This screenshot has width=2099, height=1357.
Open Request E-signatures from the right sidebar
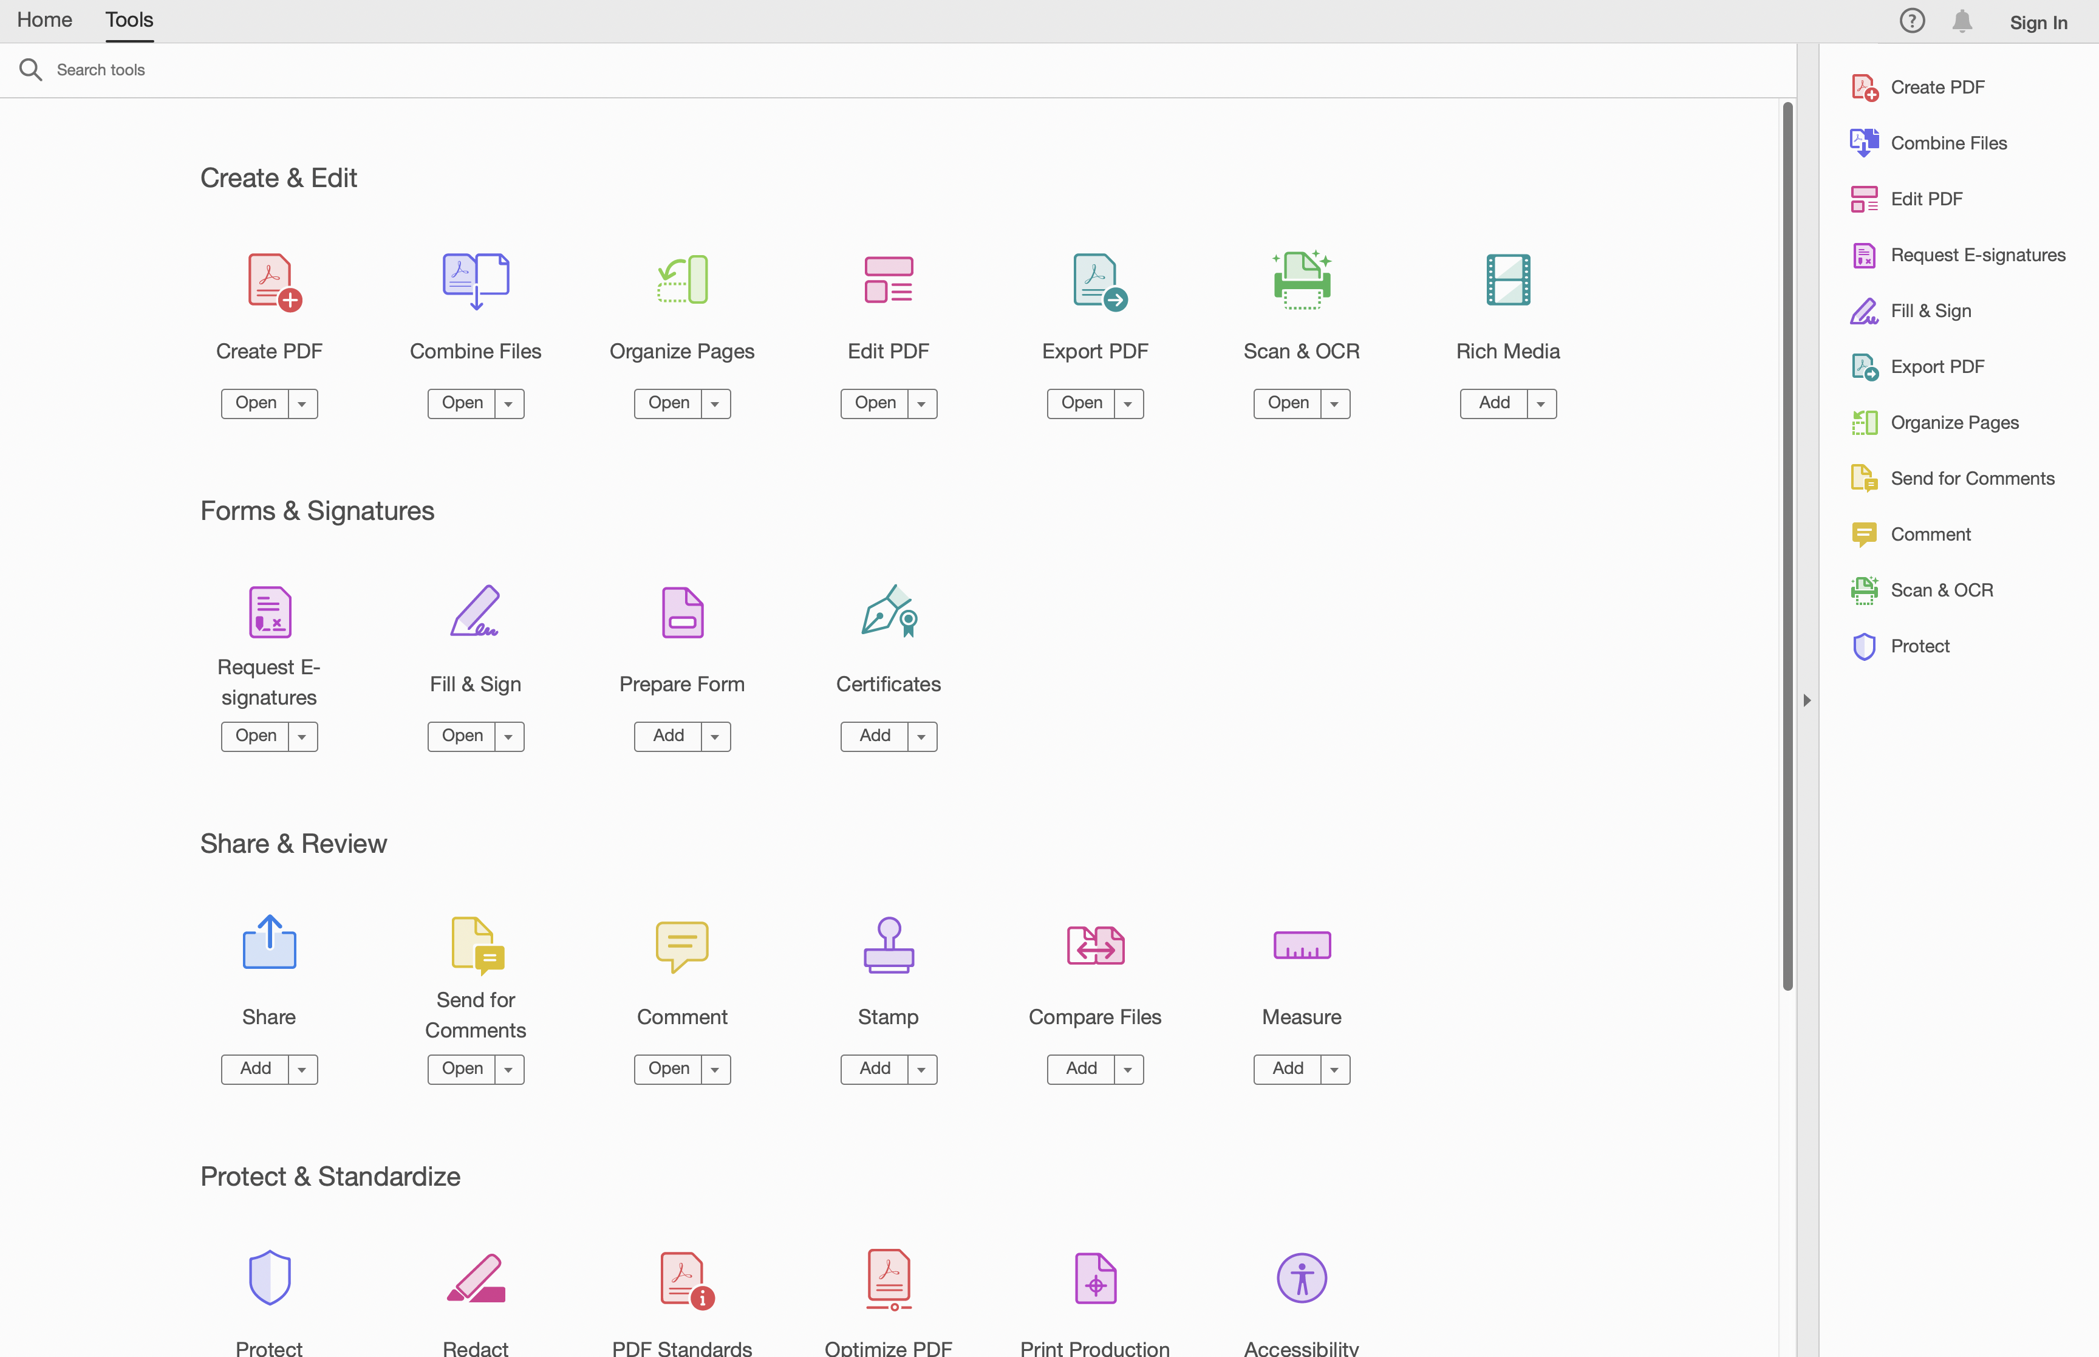(x=1957, y=255)
